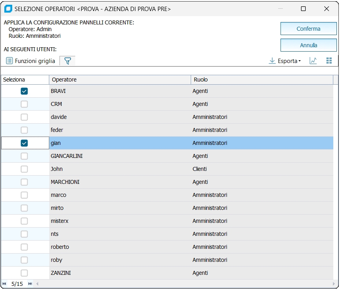Image resolution: width=340 pixels, height=289 pixels.
Task: Click the grid layout icon
Action: pos(329,61)
